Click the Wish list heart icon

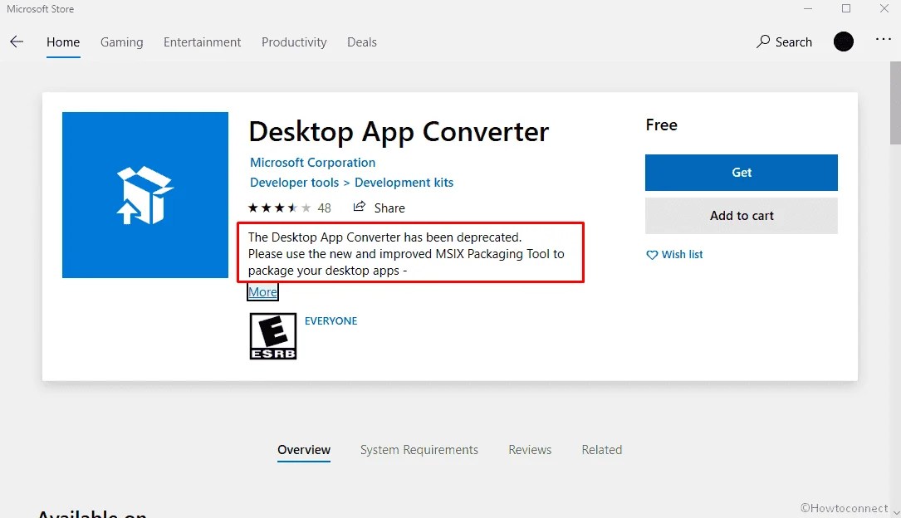[x=653, y=255]
